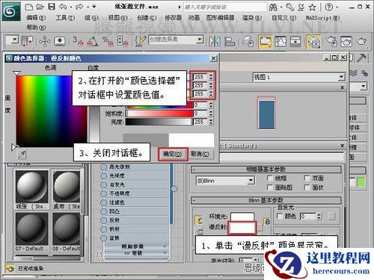Open the Schematic View icon

[x=295, y=41]
